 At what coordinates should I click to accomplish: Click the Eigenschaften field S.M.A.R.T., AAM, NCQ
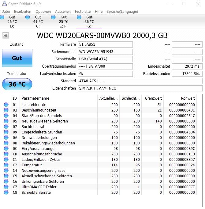pyautogui.click(x=140, y=88)
